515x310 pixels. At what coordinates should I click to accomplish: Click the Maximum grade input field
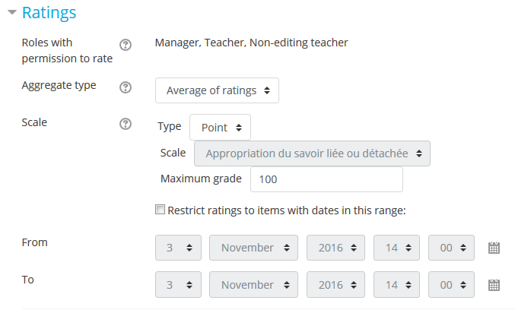pos(326,179)
